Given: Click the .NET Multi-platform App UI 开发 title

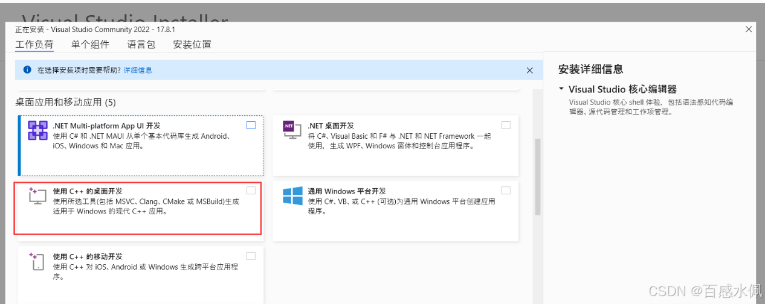Looking at the screenshot, I should coord(107,125).
